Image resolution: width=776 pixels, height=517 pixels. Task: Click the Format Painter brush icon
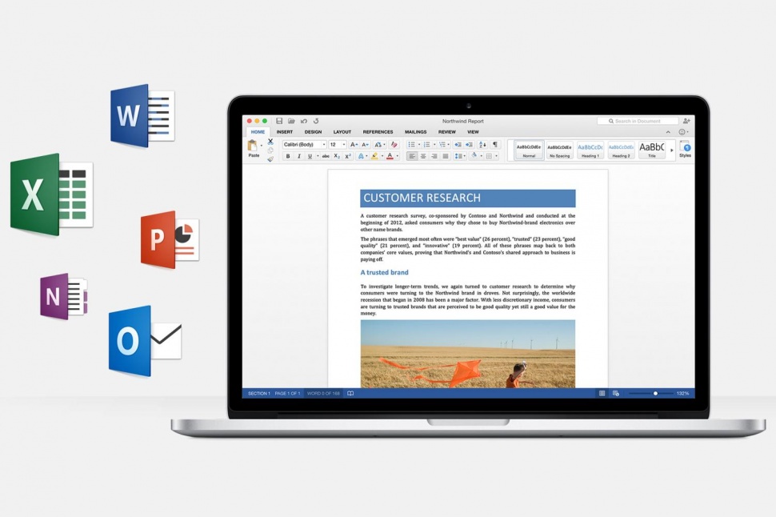[270, 159]
